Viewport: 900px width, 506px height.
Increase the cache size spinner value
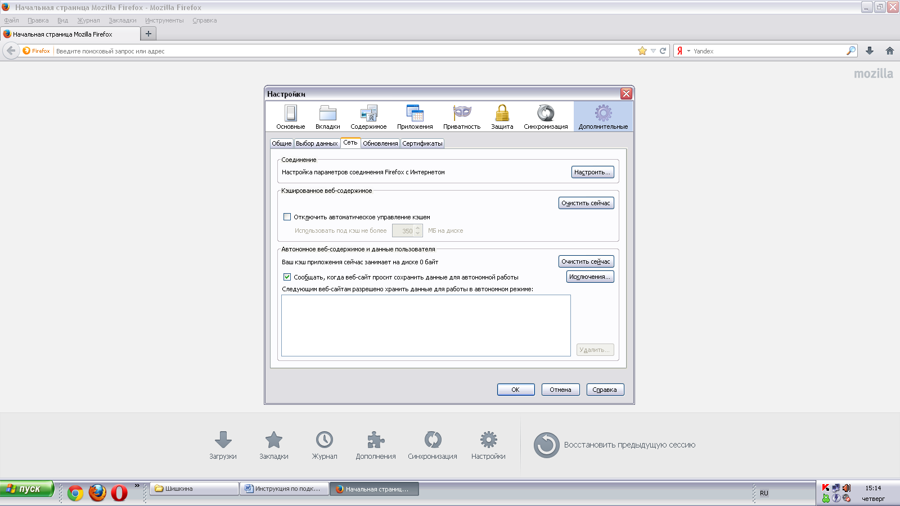418,228
